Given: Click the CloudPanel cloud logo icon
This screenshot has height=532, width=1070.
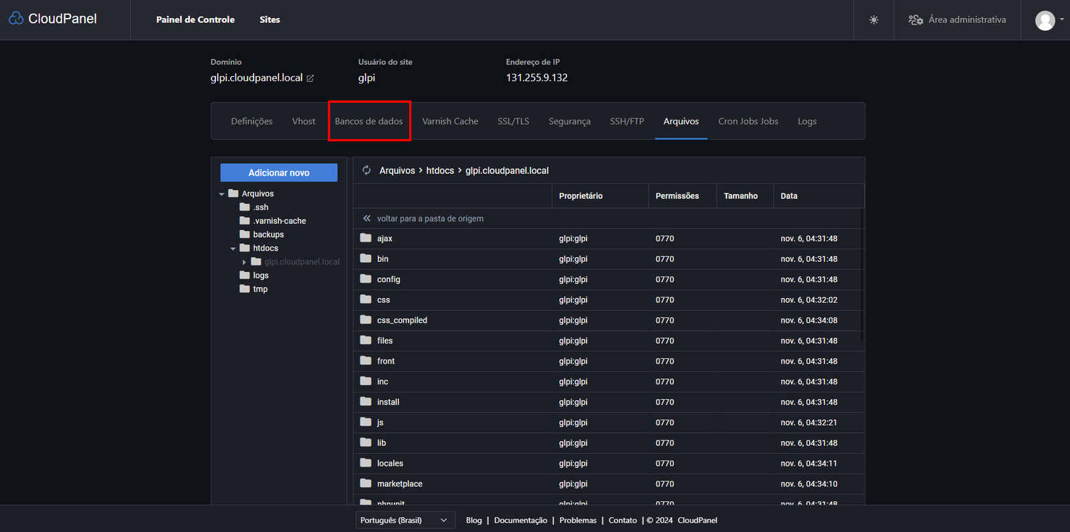Looking at the screenshot, I should 16,19.
